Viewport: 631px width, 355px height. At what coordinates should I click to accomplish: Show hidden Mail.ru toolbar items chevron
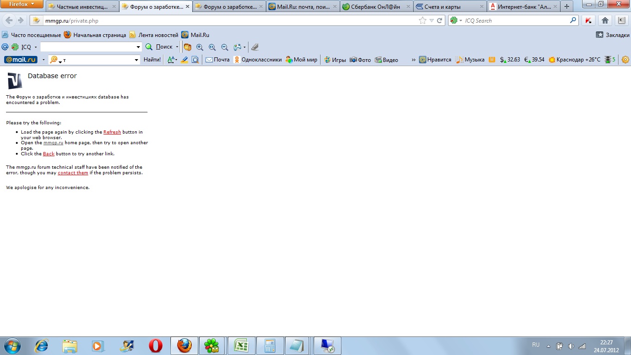tap(413, 60)
